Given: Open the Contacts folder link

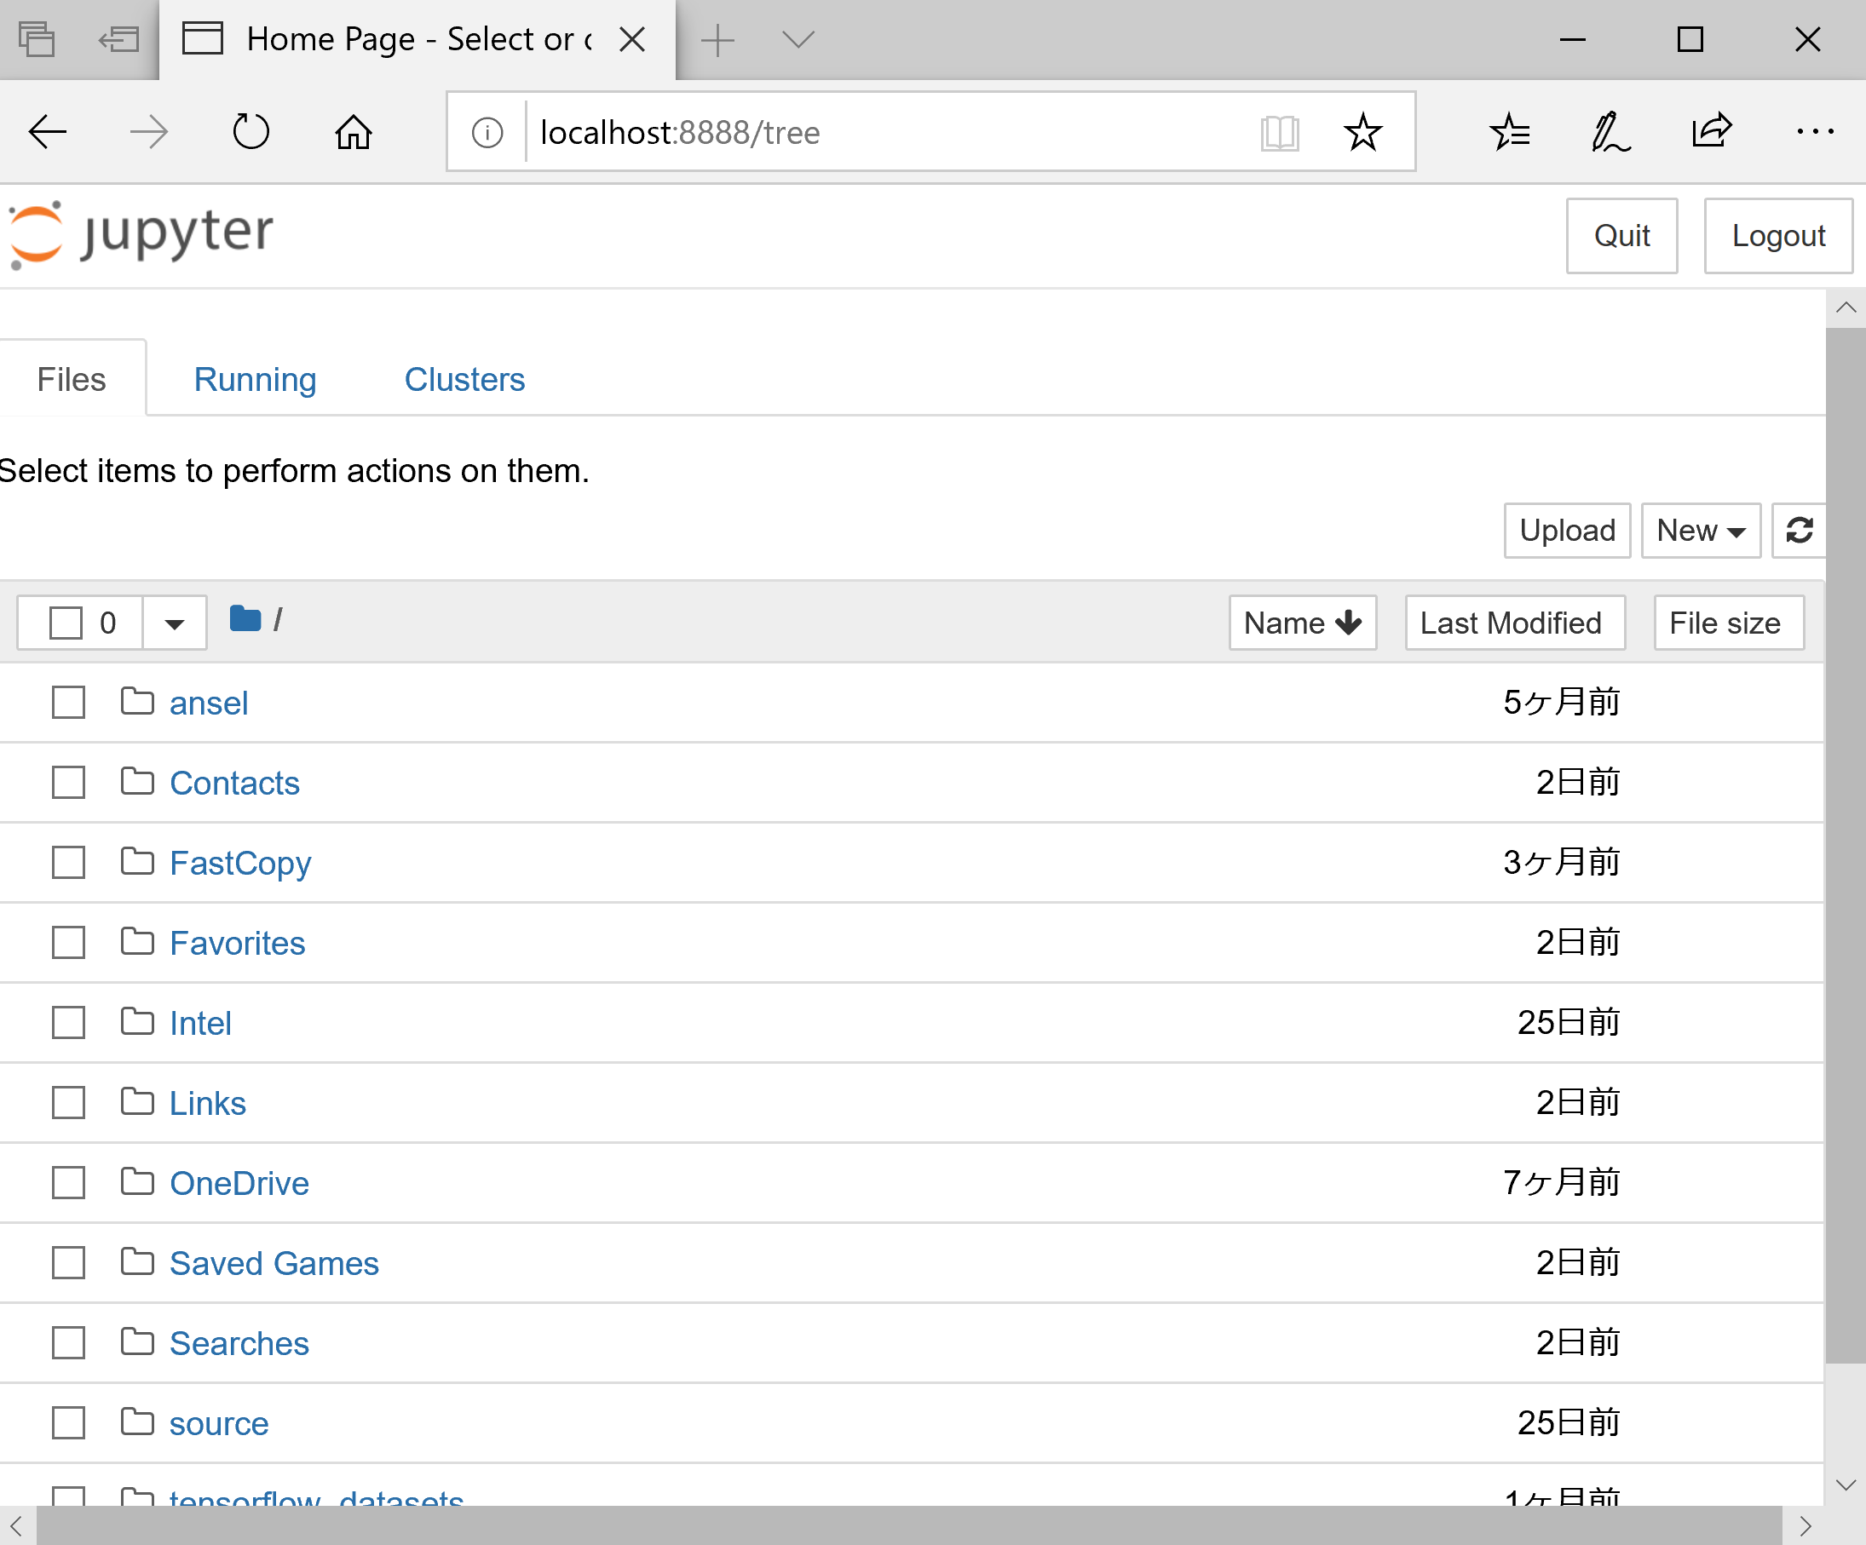Looking at the screenshot, I should pos(234,783).
